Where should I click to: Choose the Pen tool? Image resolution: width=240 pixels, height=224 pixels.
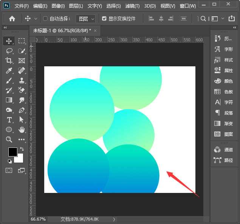pyautogui.click(x=22, y=110)
